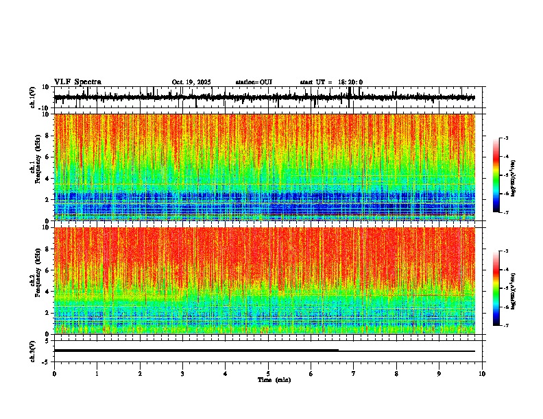Click the "VLF Spectra" plot title
This screenshot has height=419, width=543.
coord(77,82)
